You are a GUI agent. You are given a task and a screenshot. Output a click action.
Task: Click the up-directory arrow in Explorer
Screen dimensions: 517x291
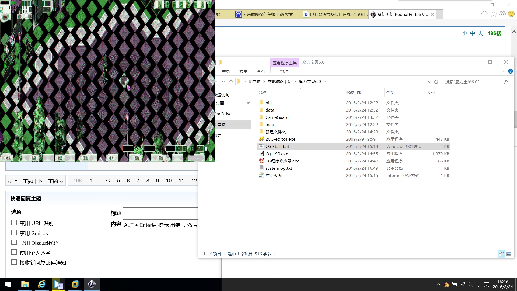click(x=231, y=82)
